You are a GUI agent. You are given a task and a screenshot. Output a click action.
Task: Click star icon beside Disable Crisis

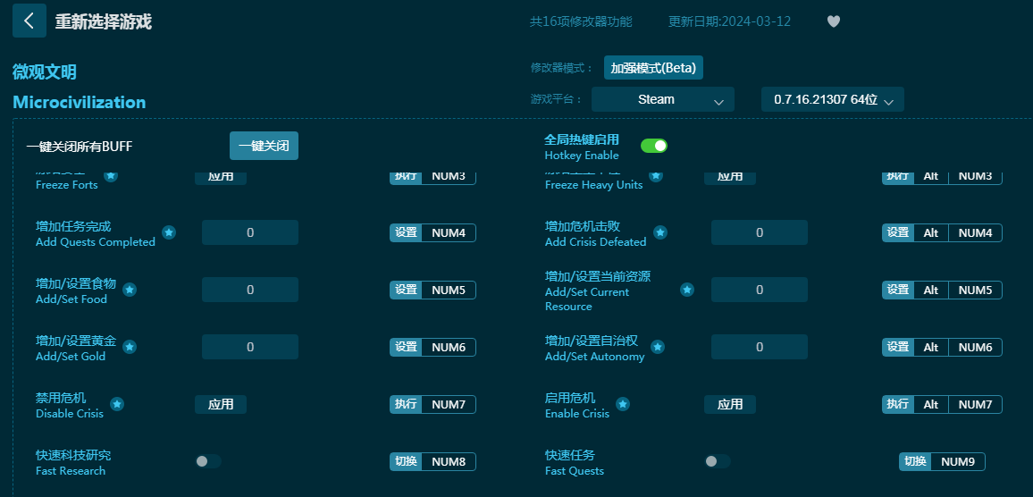click(116, 404)
